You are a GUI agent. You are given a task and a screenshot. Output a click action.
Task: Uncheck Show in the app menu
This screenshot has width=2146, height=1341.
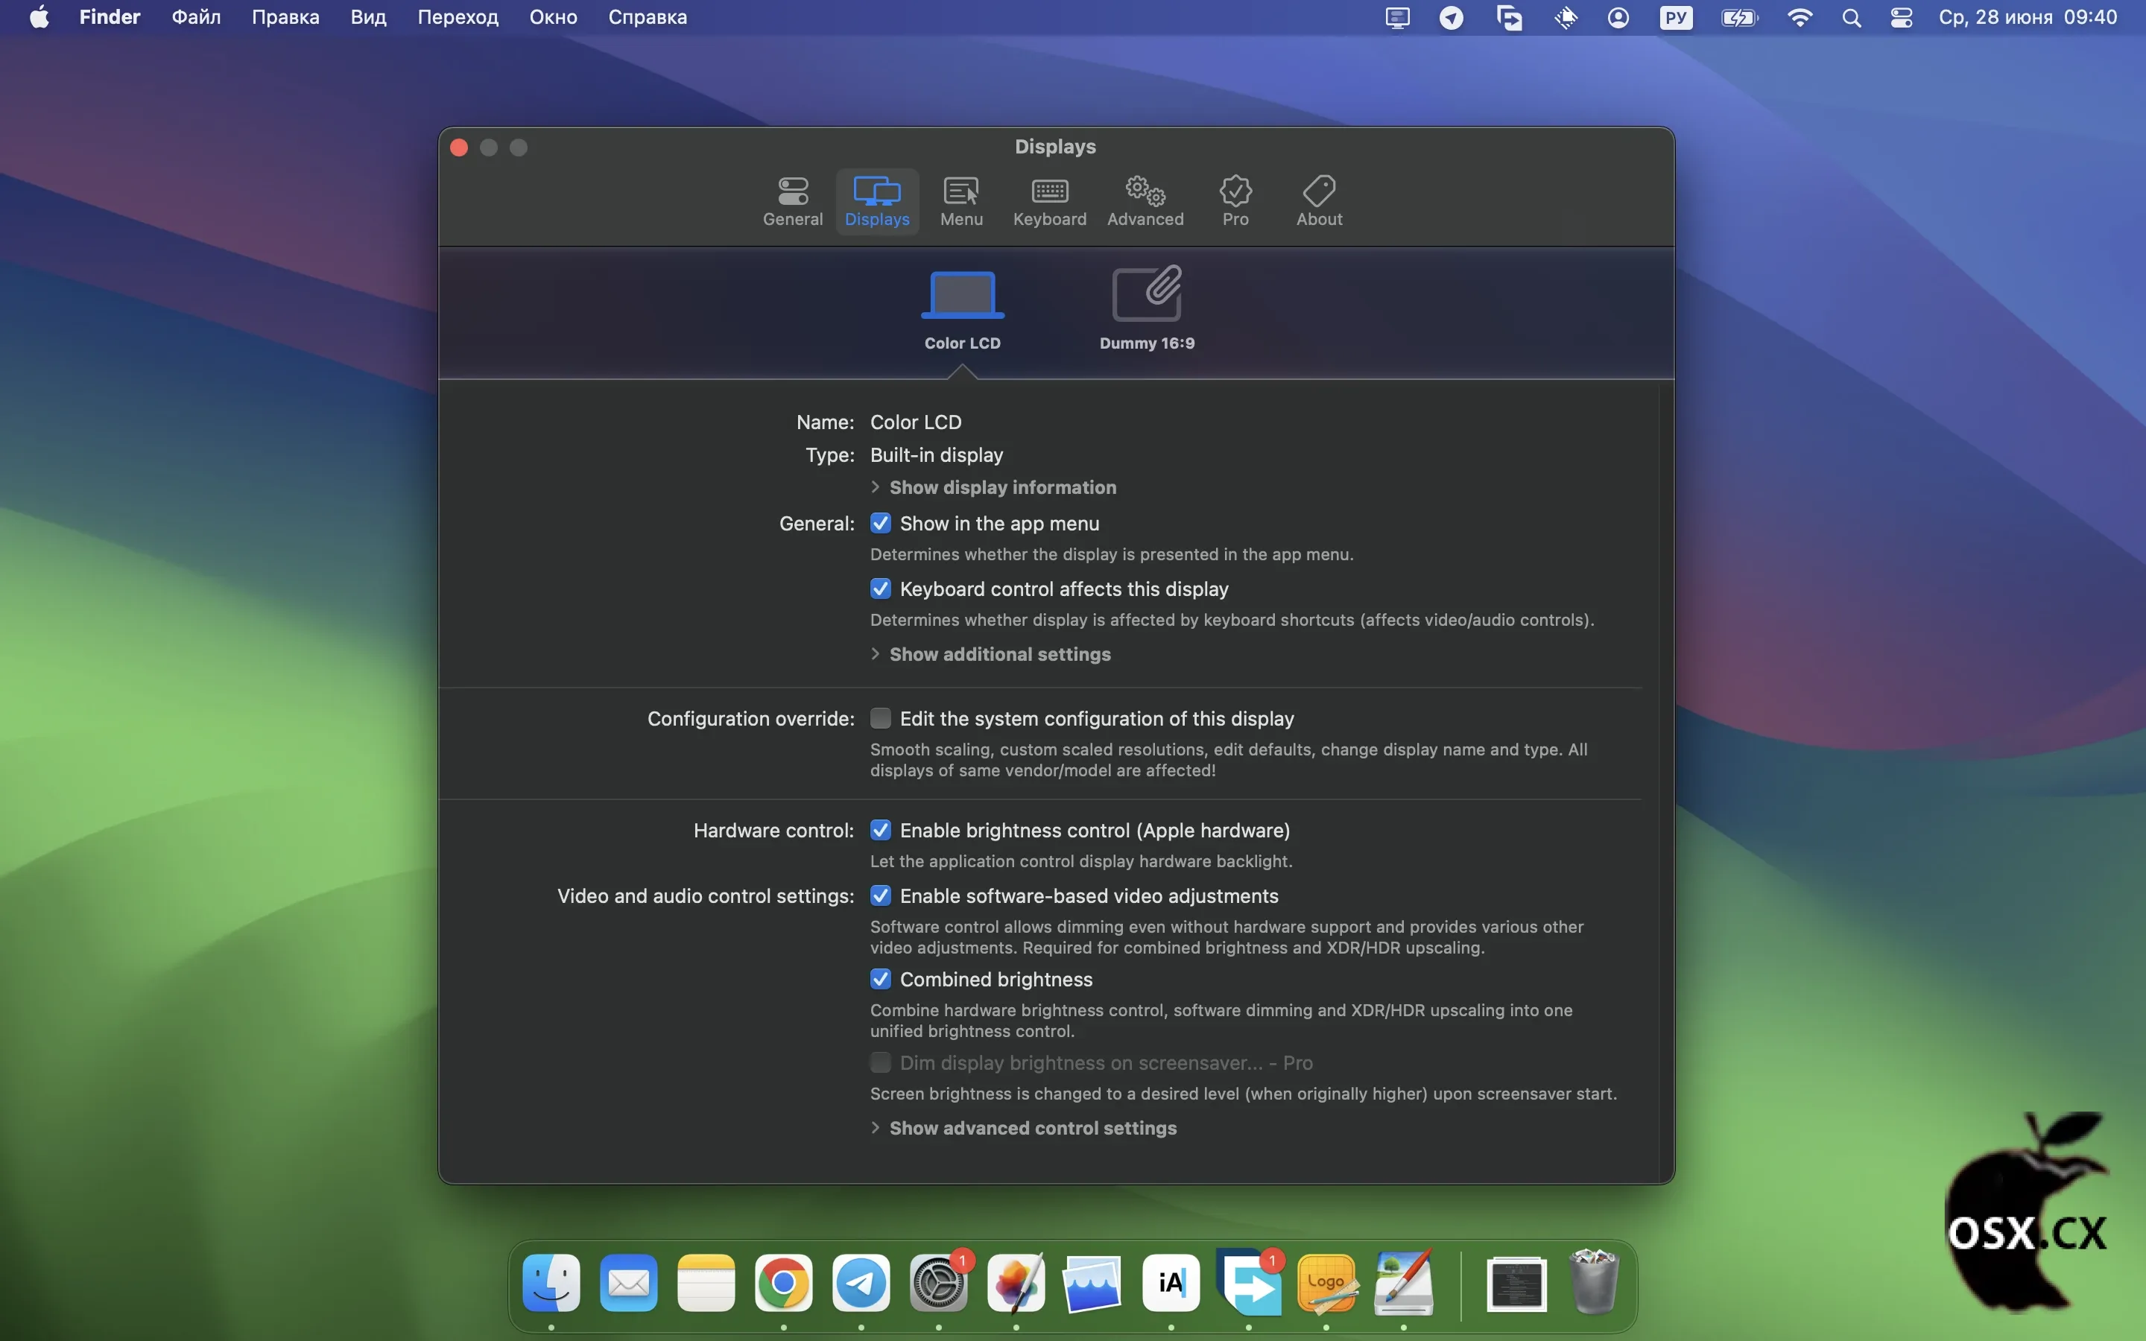pos(880,523)
